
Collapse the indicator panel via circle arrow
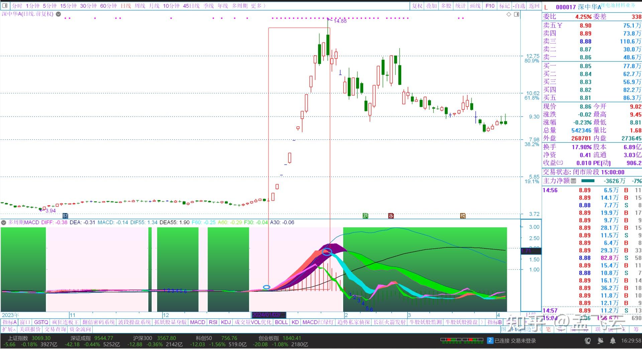(x=3, y=223)
